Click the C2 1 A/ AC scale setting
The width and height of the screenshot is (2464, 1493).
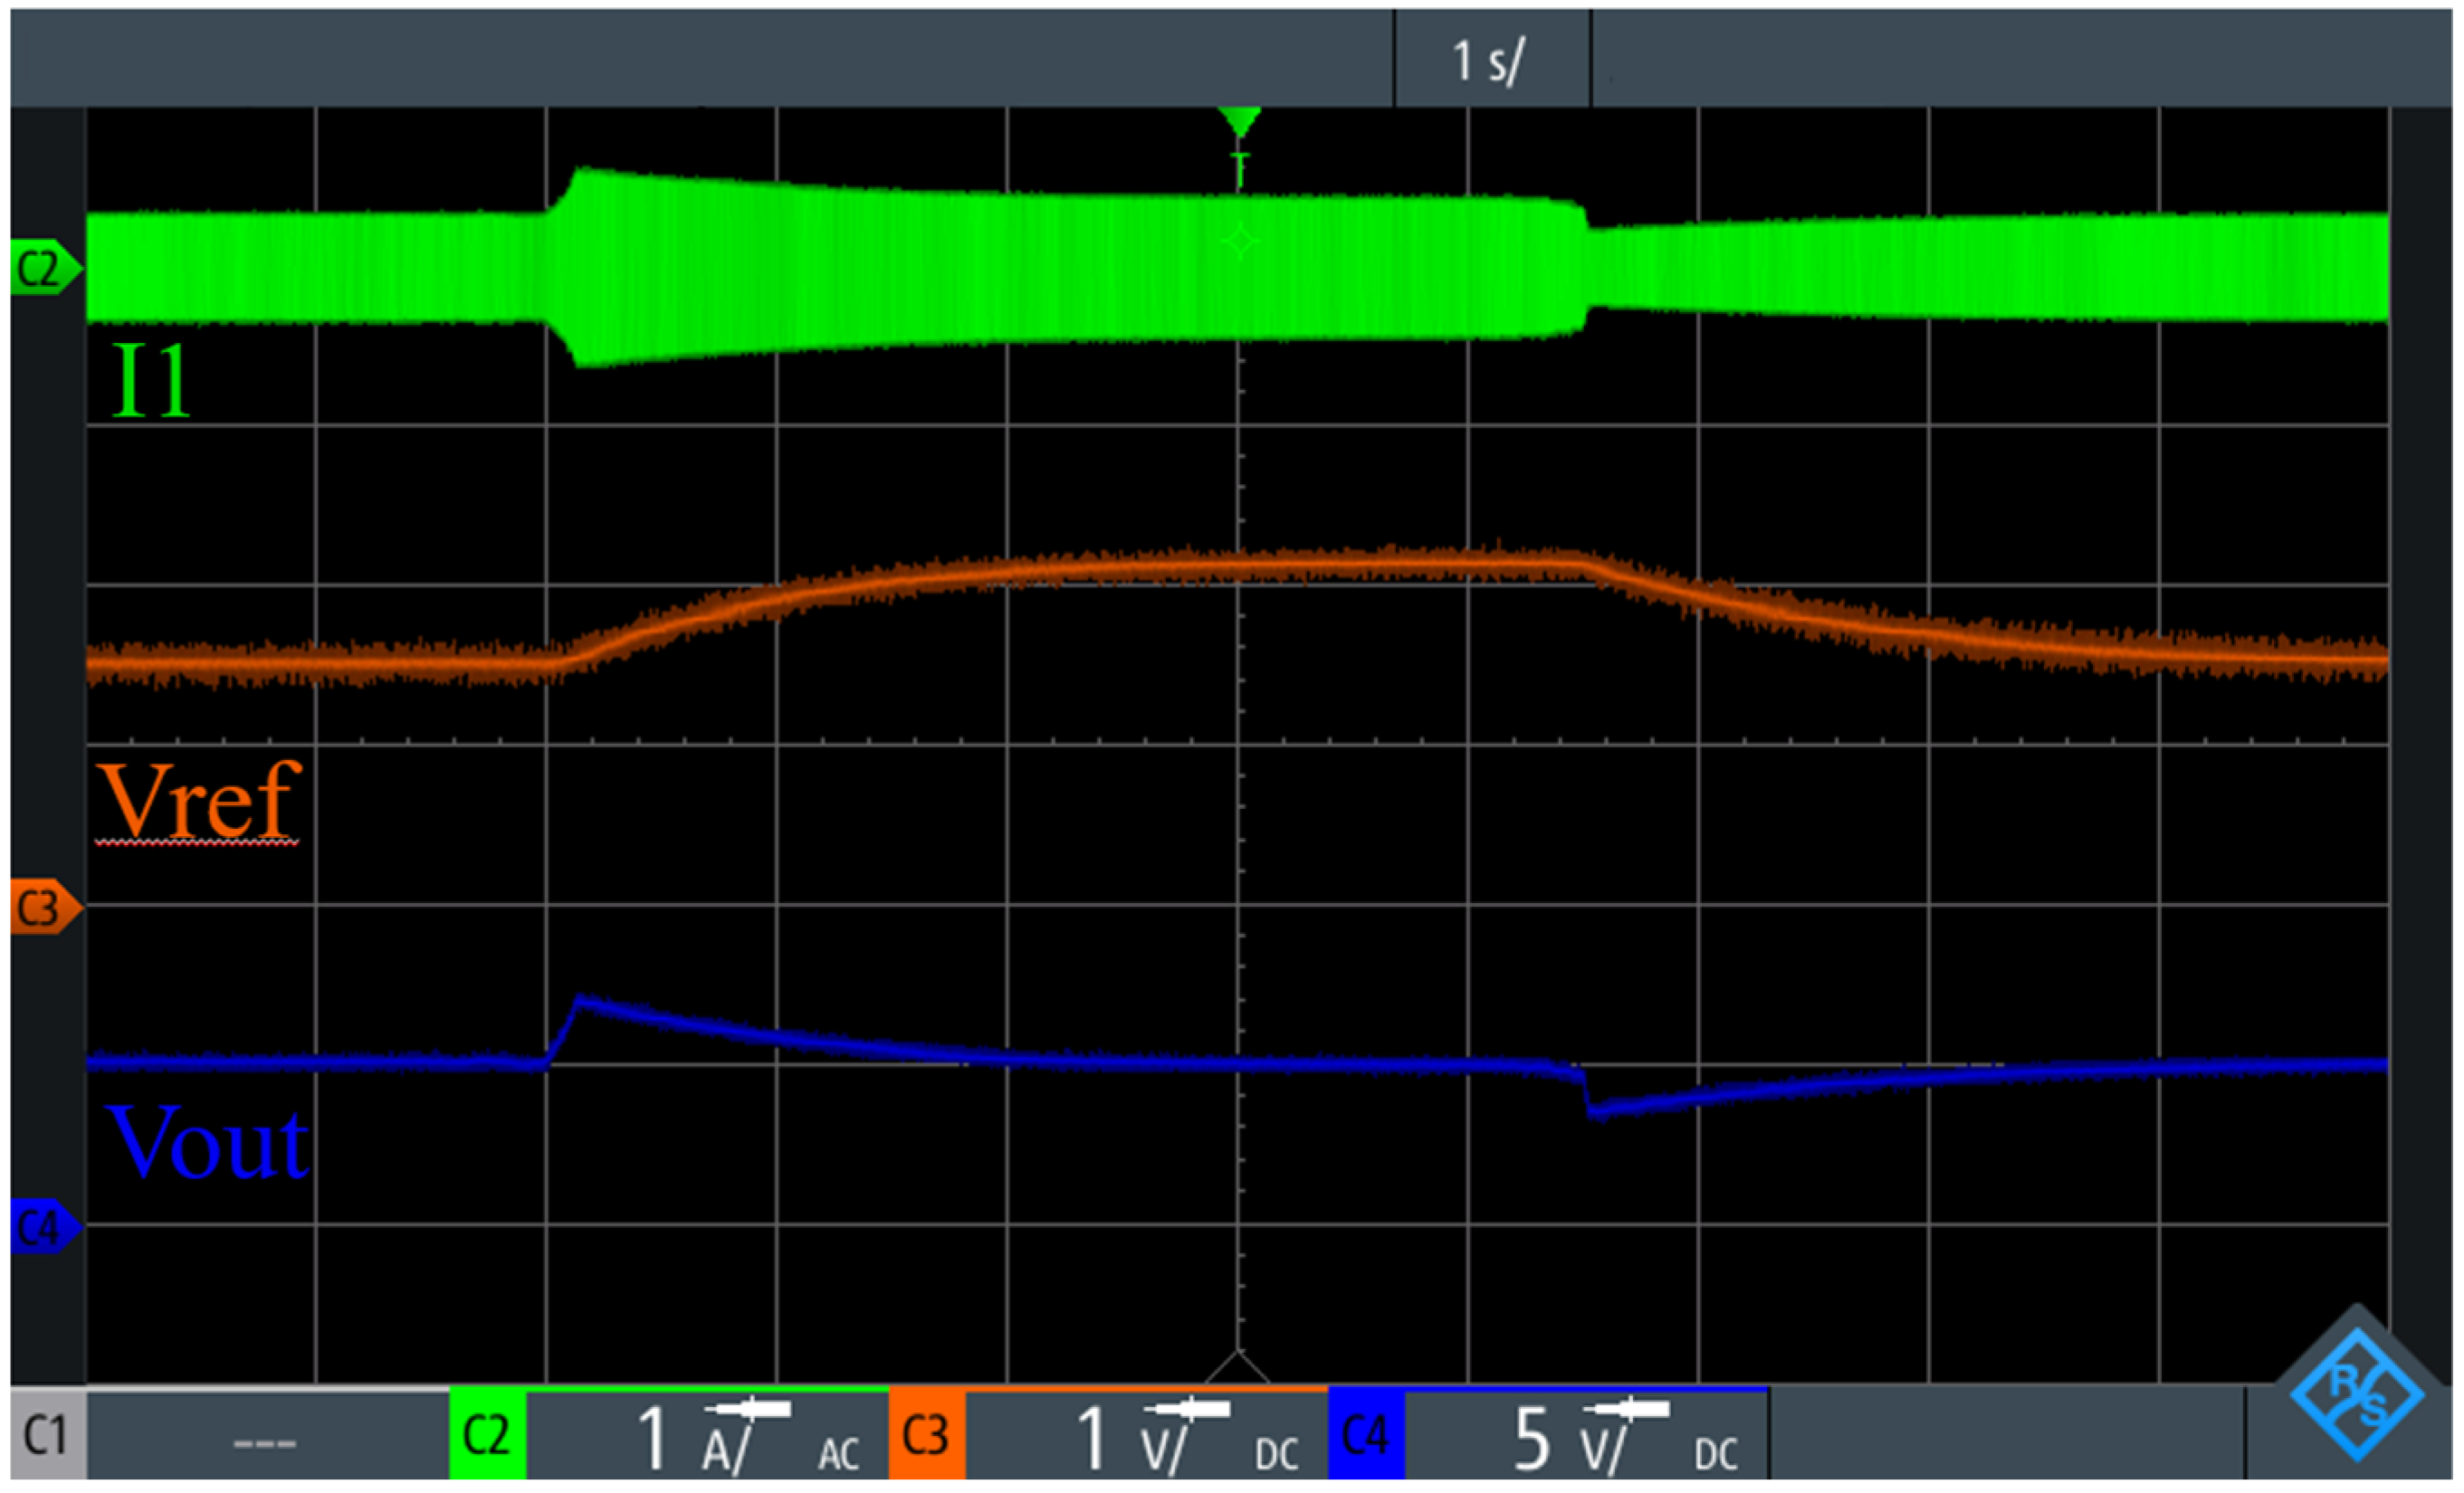pyautogui.click(x=707, y=1436)
